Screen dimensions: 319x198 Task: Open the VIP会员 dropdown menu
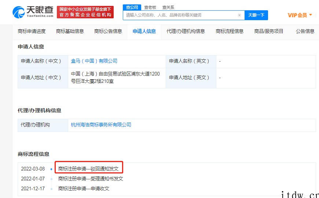300,15
